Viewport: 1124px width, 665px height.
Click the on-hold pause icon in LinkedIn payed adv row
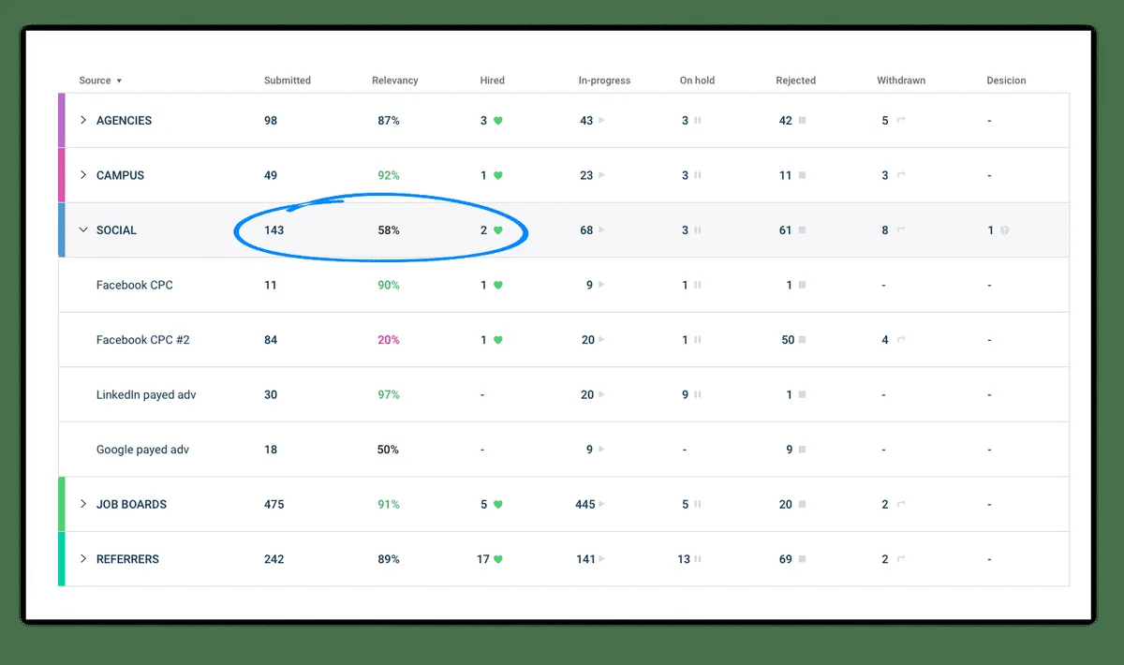click(698, 395)
